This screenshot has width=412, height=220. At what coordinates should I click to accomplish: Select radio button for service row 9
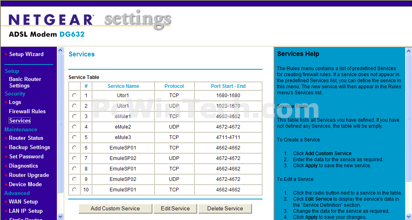coord(74,179)
